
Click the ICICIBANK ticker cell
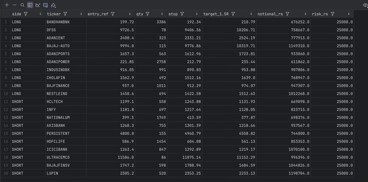click(65, 150)
